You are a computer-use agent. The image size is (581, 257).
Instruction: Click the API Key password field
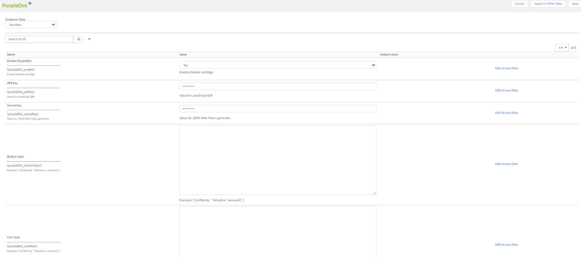coord(278,86)
